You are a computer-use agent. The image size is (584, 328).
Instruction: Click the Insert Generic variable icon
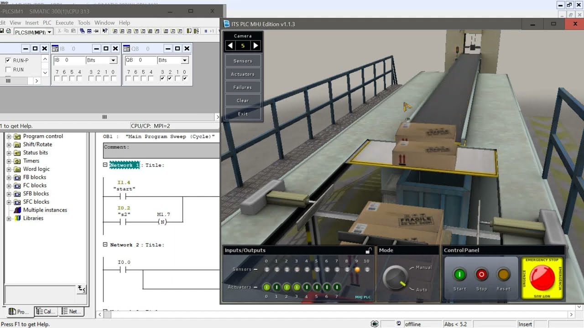click(x=150, y=31)
